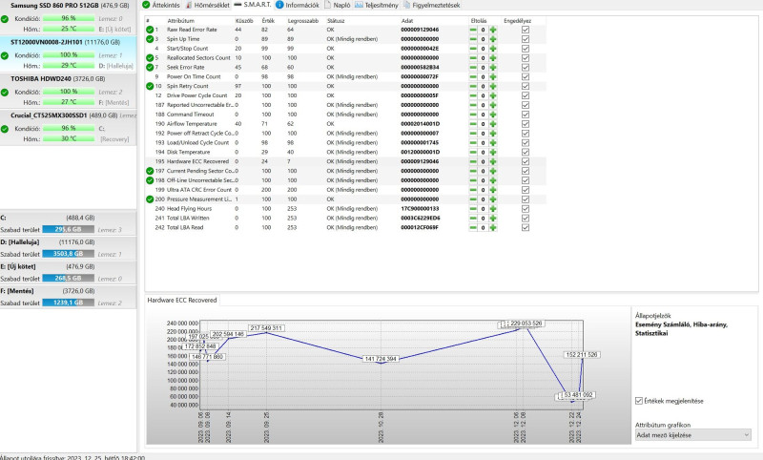Viewport: 763px width, 460px height.
Task: Click minus icon in Spin Retry Count row
Action: tap(473, 86)
